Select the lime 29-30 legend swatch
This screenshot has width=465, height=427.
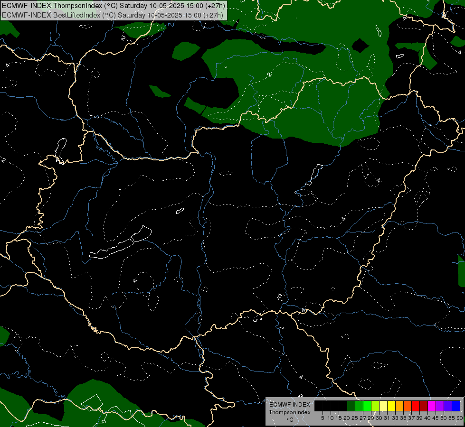click(375, 406)
